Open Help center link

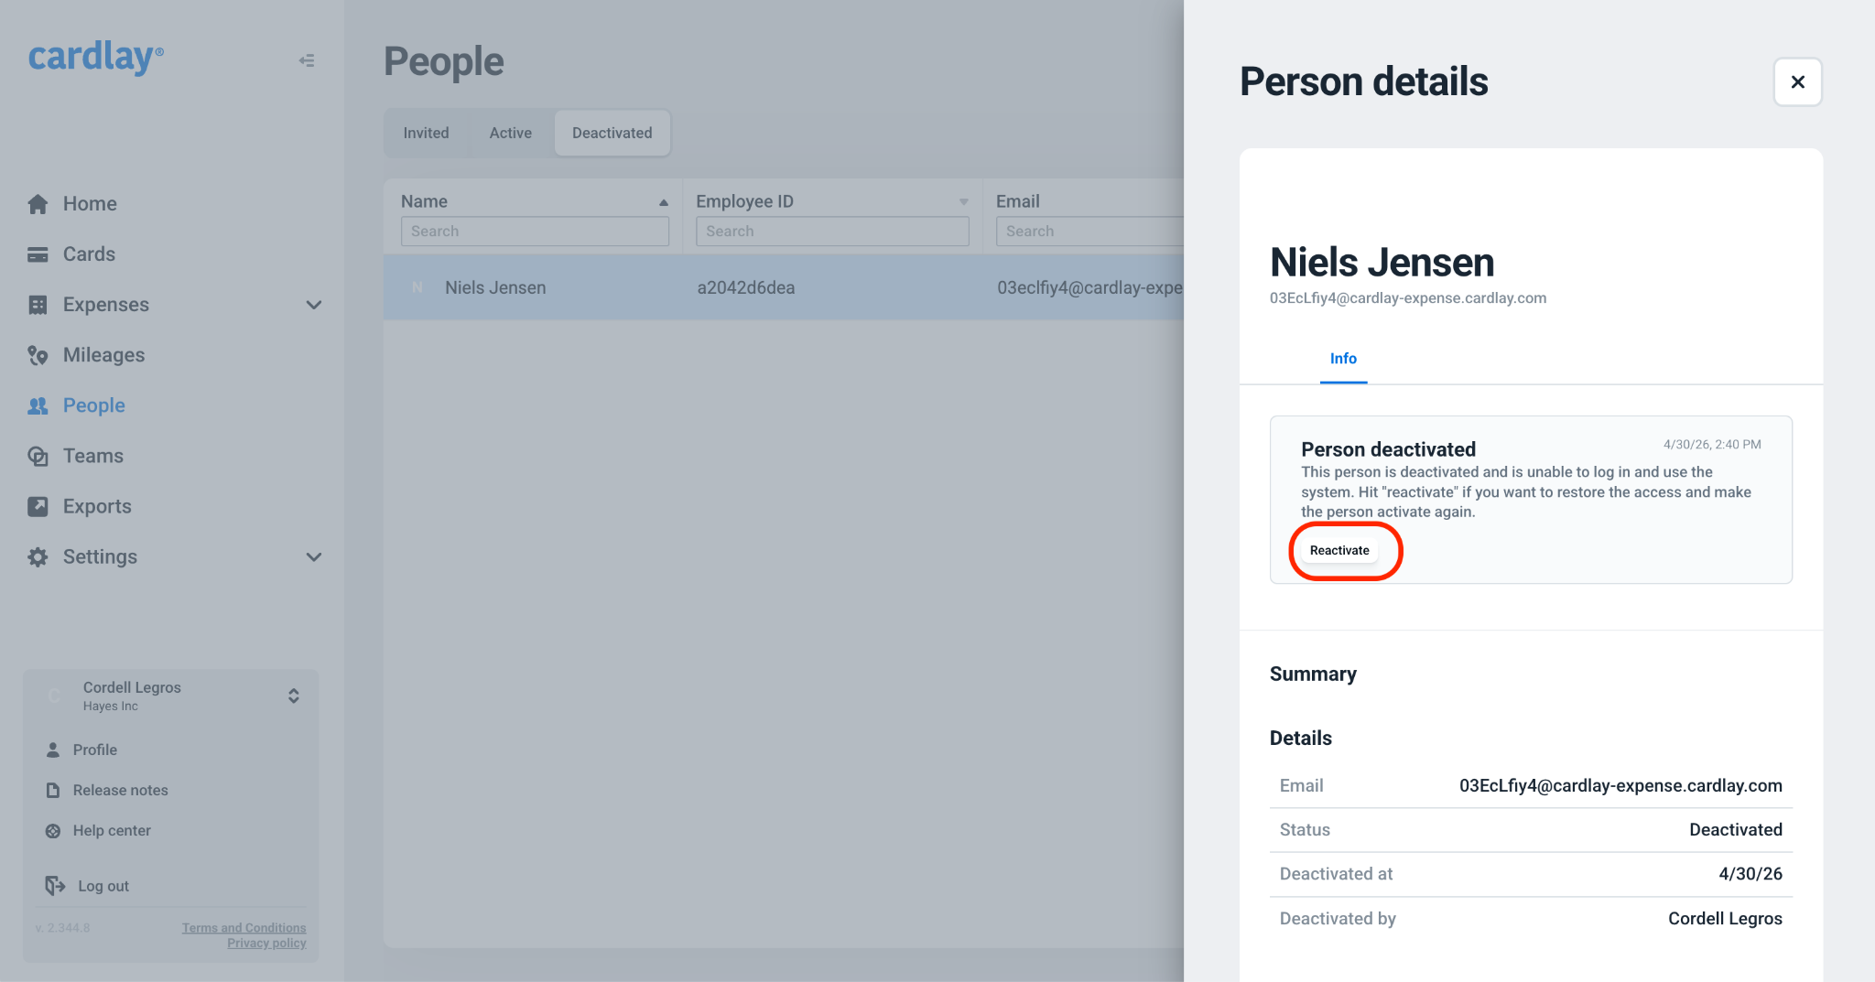pos(112,831)
